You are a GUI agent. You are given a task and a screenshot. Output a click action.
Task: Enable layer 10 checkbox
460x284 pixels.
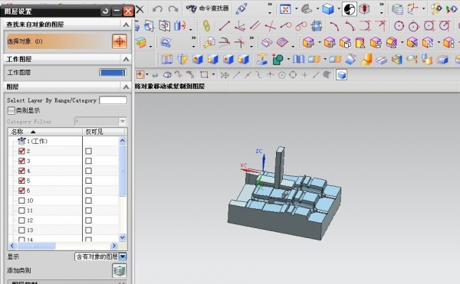21,201
